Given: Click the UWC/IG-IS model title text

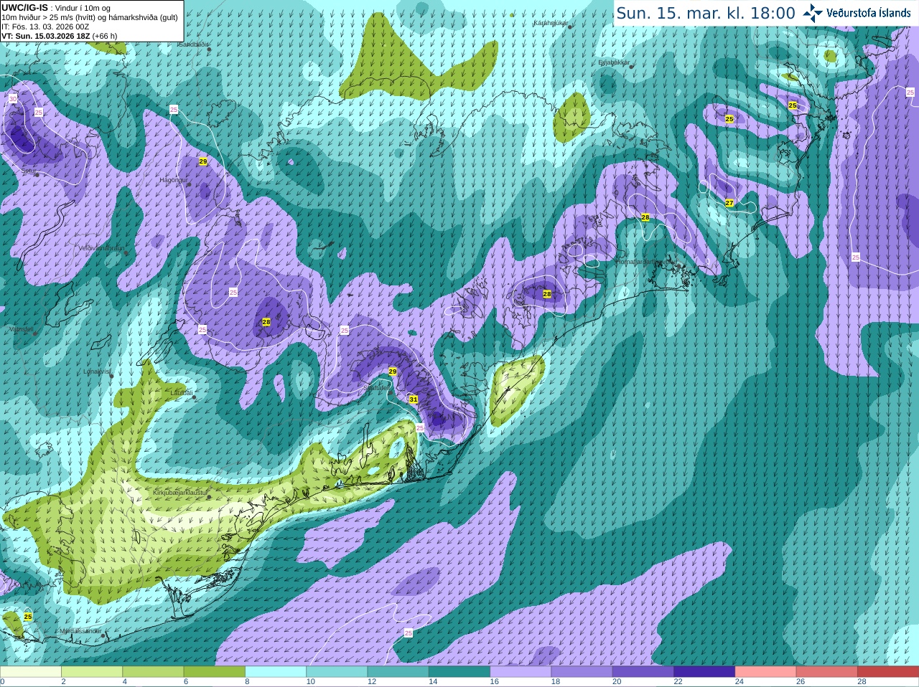Looking at the screenshot, I should pos(24,7).
